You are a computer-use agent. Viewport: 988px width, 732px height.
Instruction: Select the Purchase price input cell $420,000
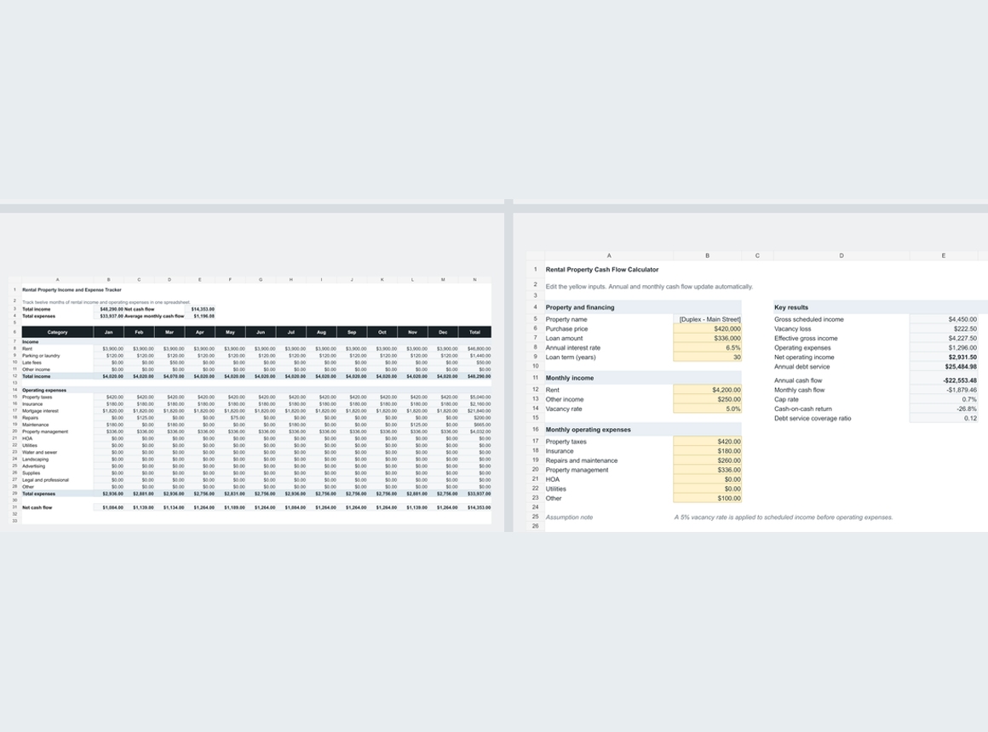(707, 329)
